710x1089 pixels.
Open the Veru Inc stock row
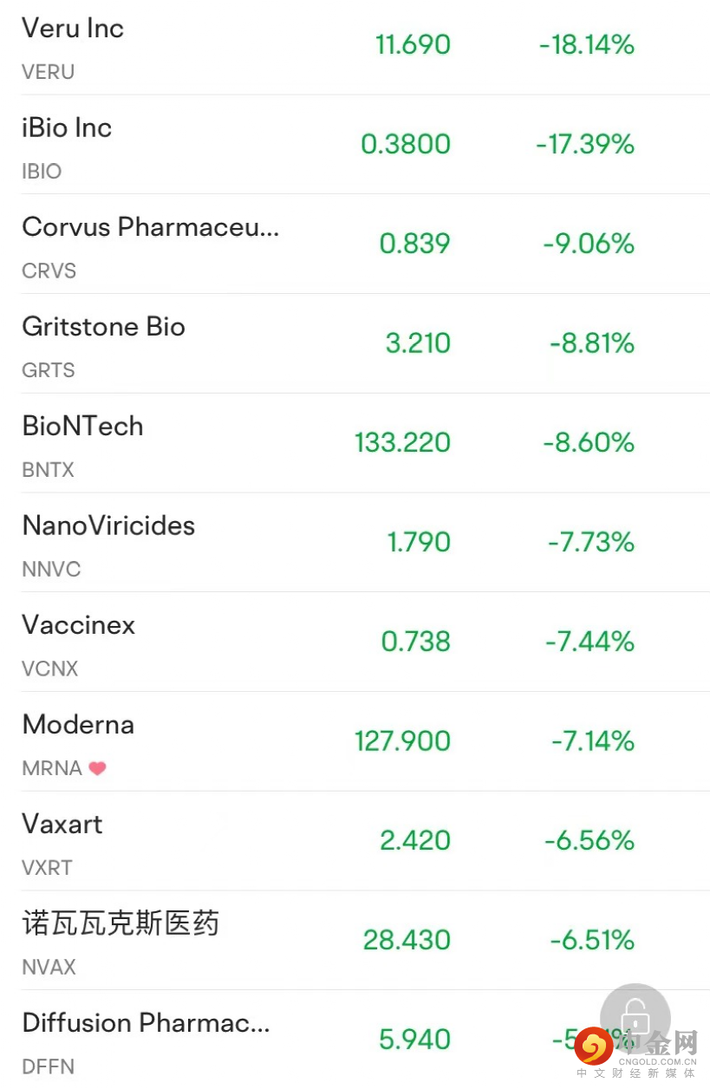pyautogui.click(x=73, y=29)
